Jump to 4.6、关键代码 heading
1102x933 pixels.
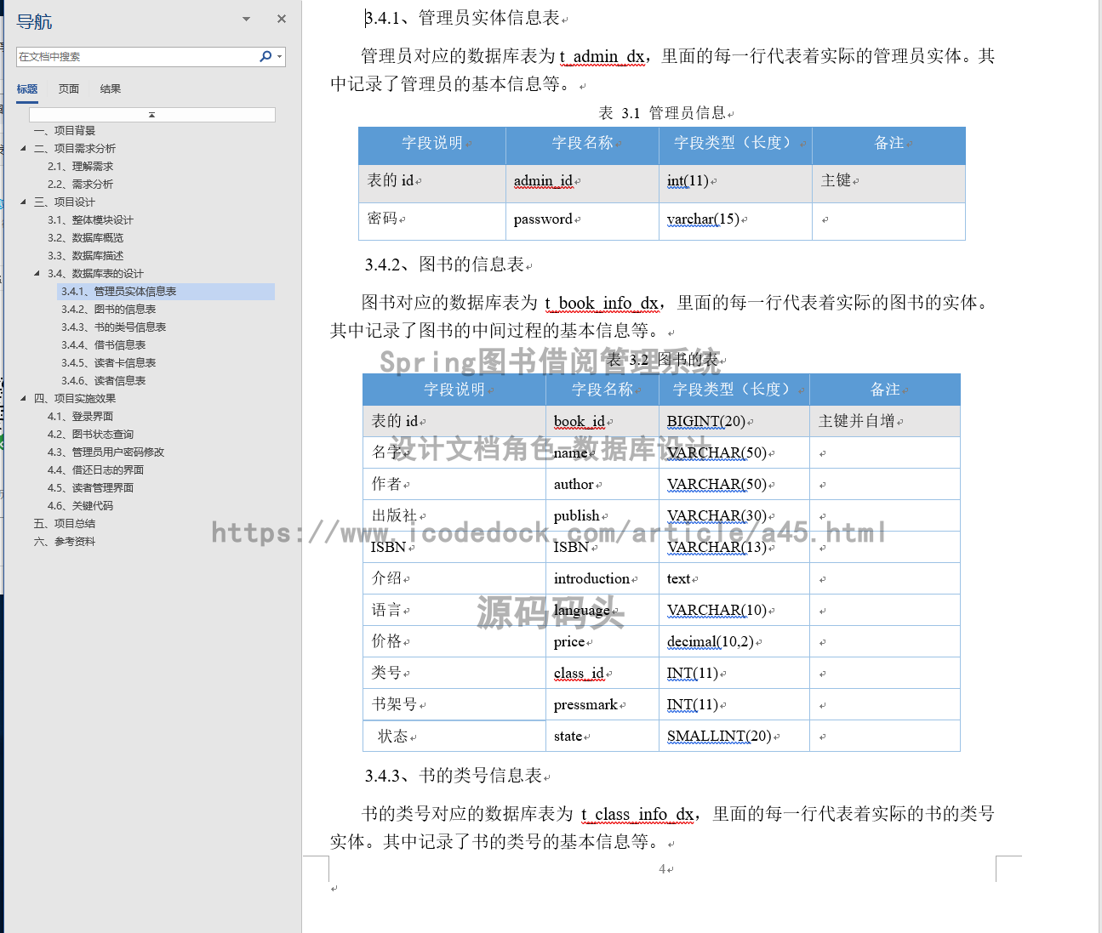pos(80,506)
